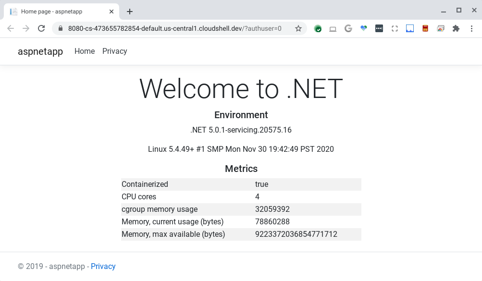Open a new browser tab with plus button
Viewport: 482px width, 281px height.
[x=129, y=11]
